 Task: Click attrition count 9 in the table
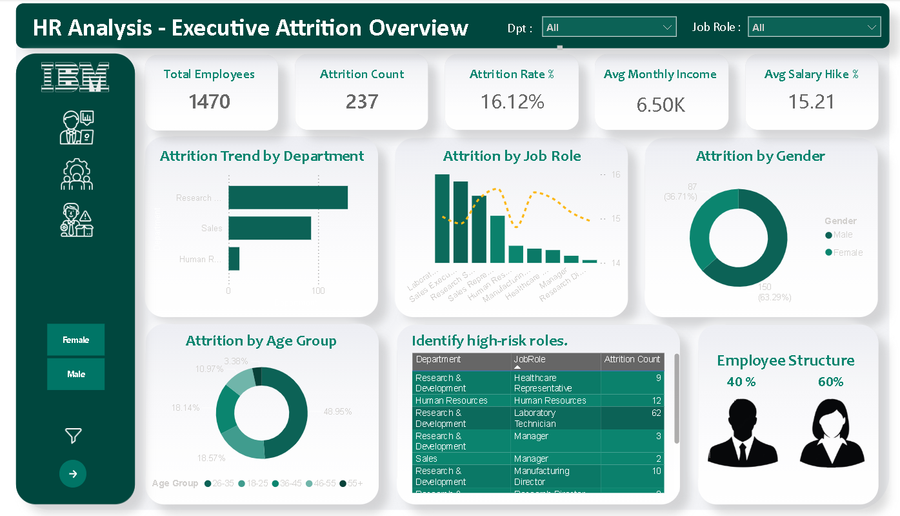pos(658,378)
